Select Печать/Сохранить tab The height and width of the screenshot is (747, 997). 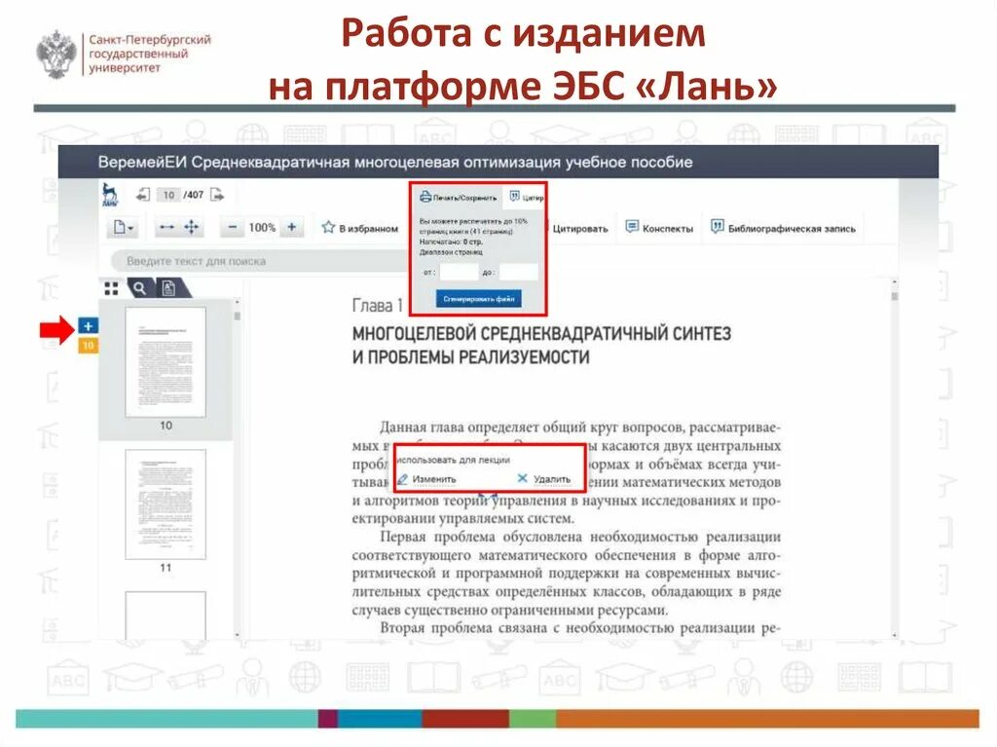(458, 198)
